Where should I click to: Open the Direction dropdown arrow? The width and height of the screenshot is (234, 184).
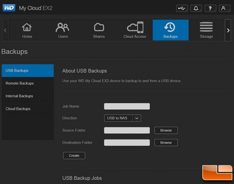(x=136, y=118)
